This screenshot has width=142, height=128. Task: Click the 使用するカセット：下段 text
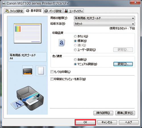(x=122, y=28)
